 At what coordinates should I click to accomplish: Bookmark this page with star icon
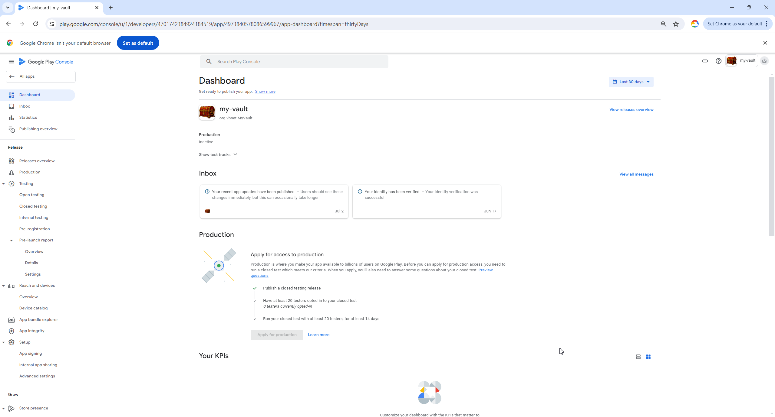[676, 24]
